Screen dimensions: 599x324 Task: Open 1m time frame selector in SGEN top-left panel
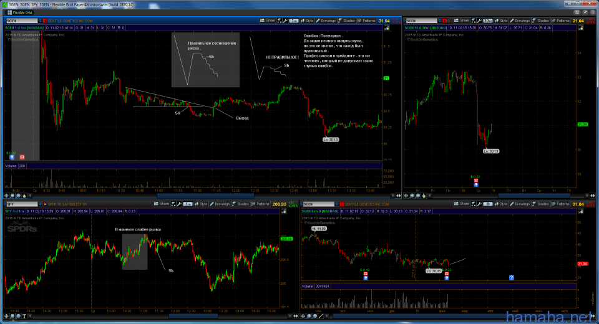pyautogui.click(x=293, y=21)
